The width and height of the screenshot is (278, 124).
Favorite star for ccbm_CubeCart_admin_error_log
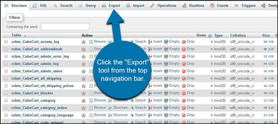point(84,57)
